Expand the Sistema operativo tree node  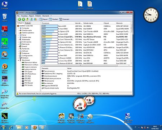tap(18, 33)
